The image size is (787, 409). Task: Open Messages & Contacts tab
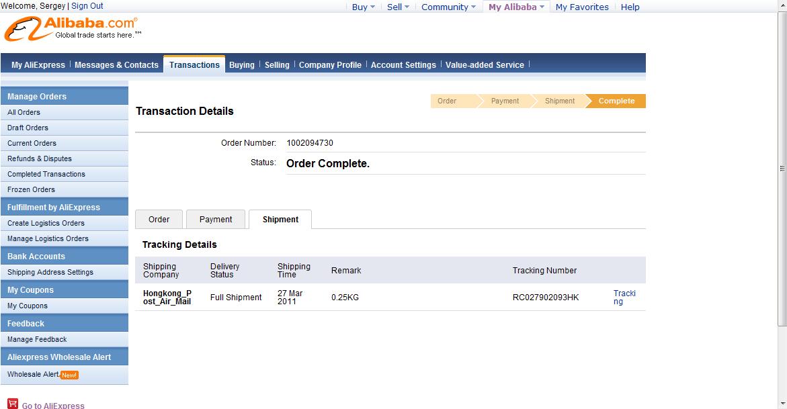click(x=116, y=64)
